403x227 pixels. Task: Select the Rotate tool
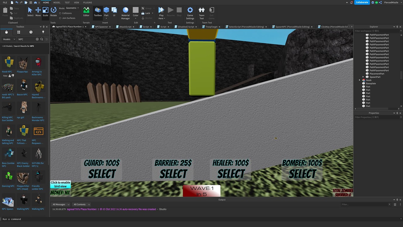click(x=53, y=12)
